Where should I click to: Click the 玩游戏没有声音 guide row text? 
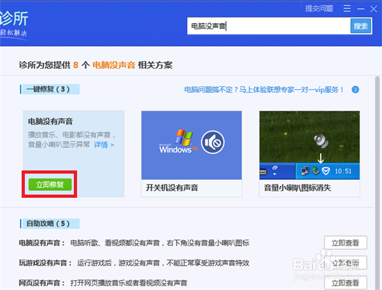pos(134,263)
